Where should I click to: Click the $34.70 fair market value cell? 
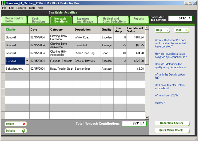point(135,53)
